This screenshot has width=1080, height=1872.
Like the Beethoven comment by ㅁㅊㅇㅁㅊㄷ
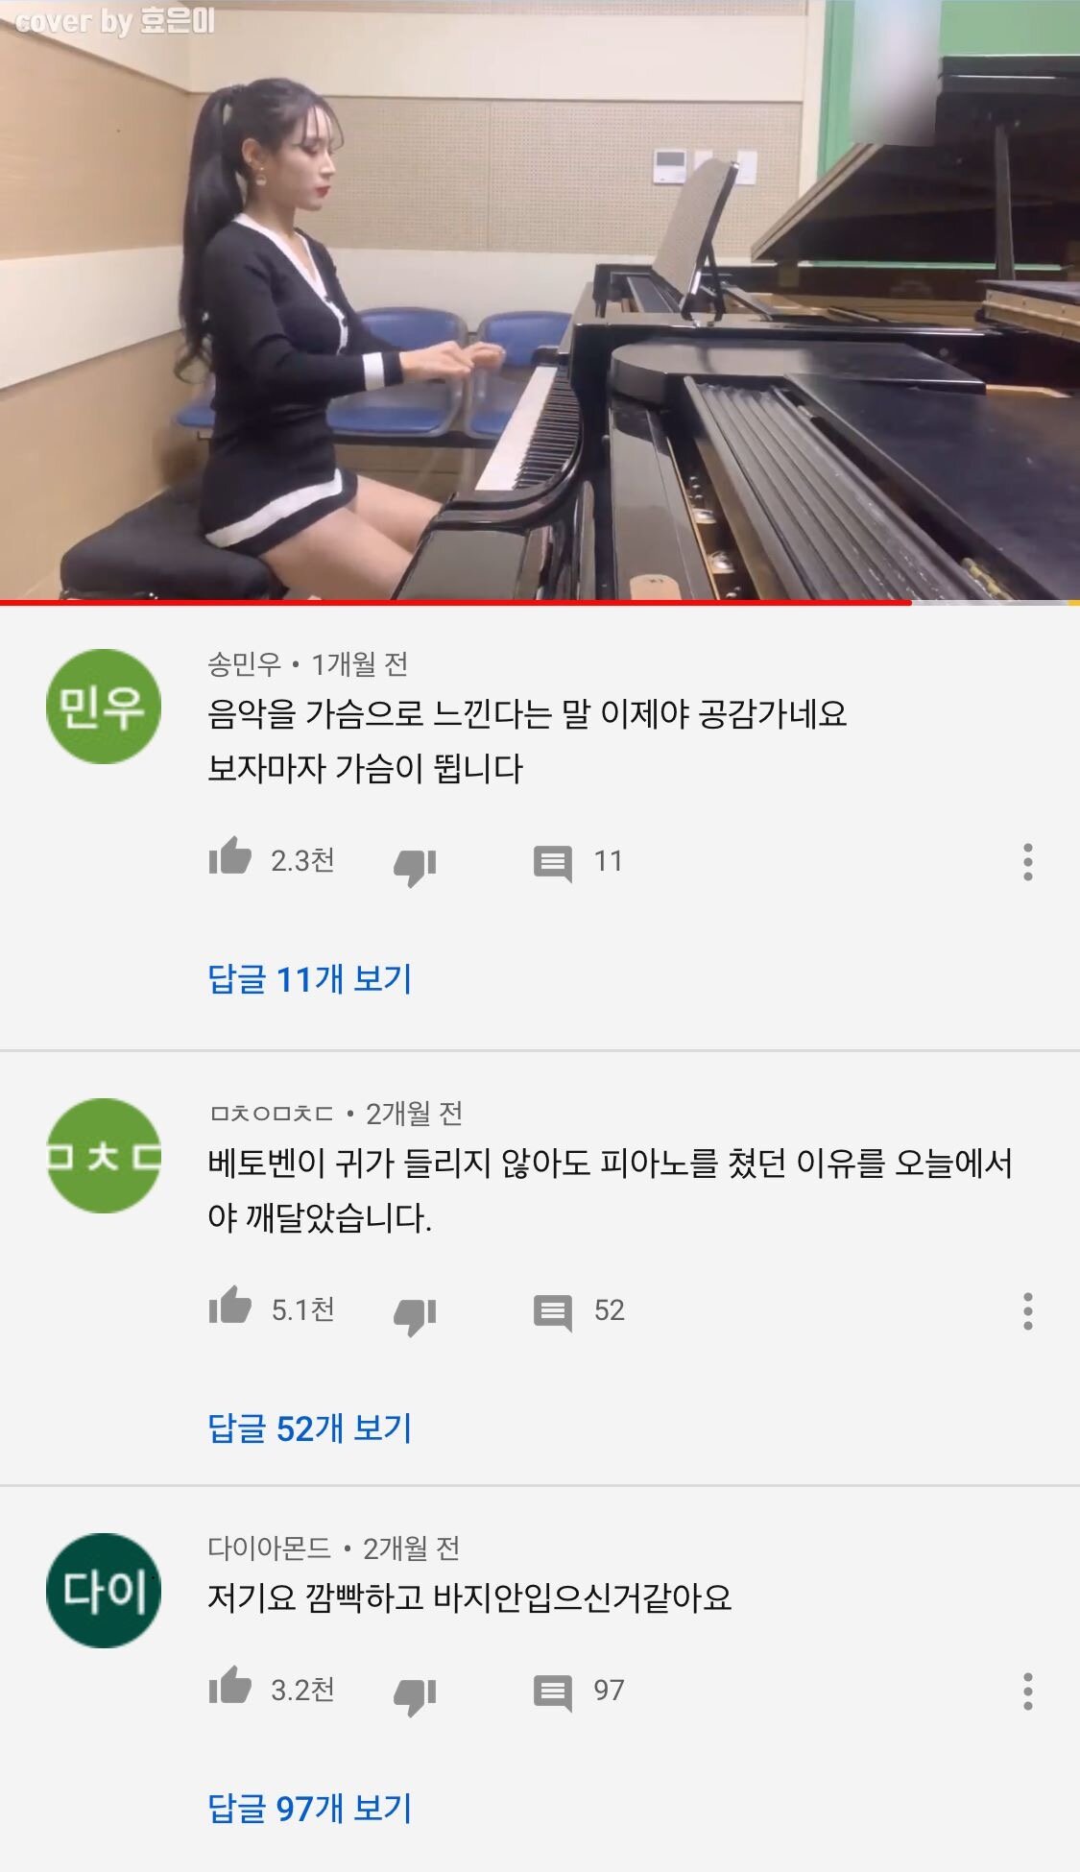click(230, 1306)
